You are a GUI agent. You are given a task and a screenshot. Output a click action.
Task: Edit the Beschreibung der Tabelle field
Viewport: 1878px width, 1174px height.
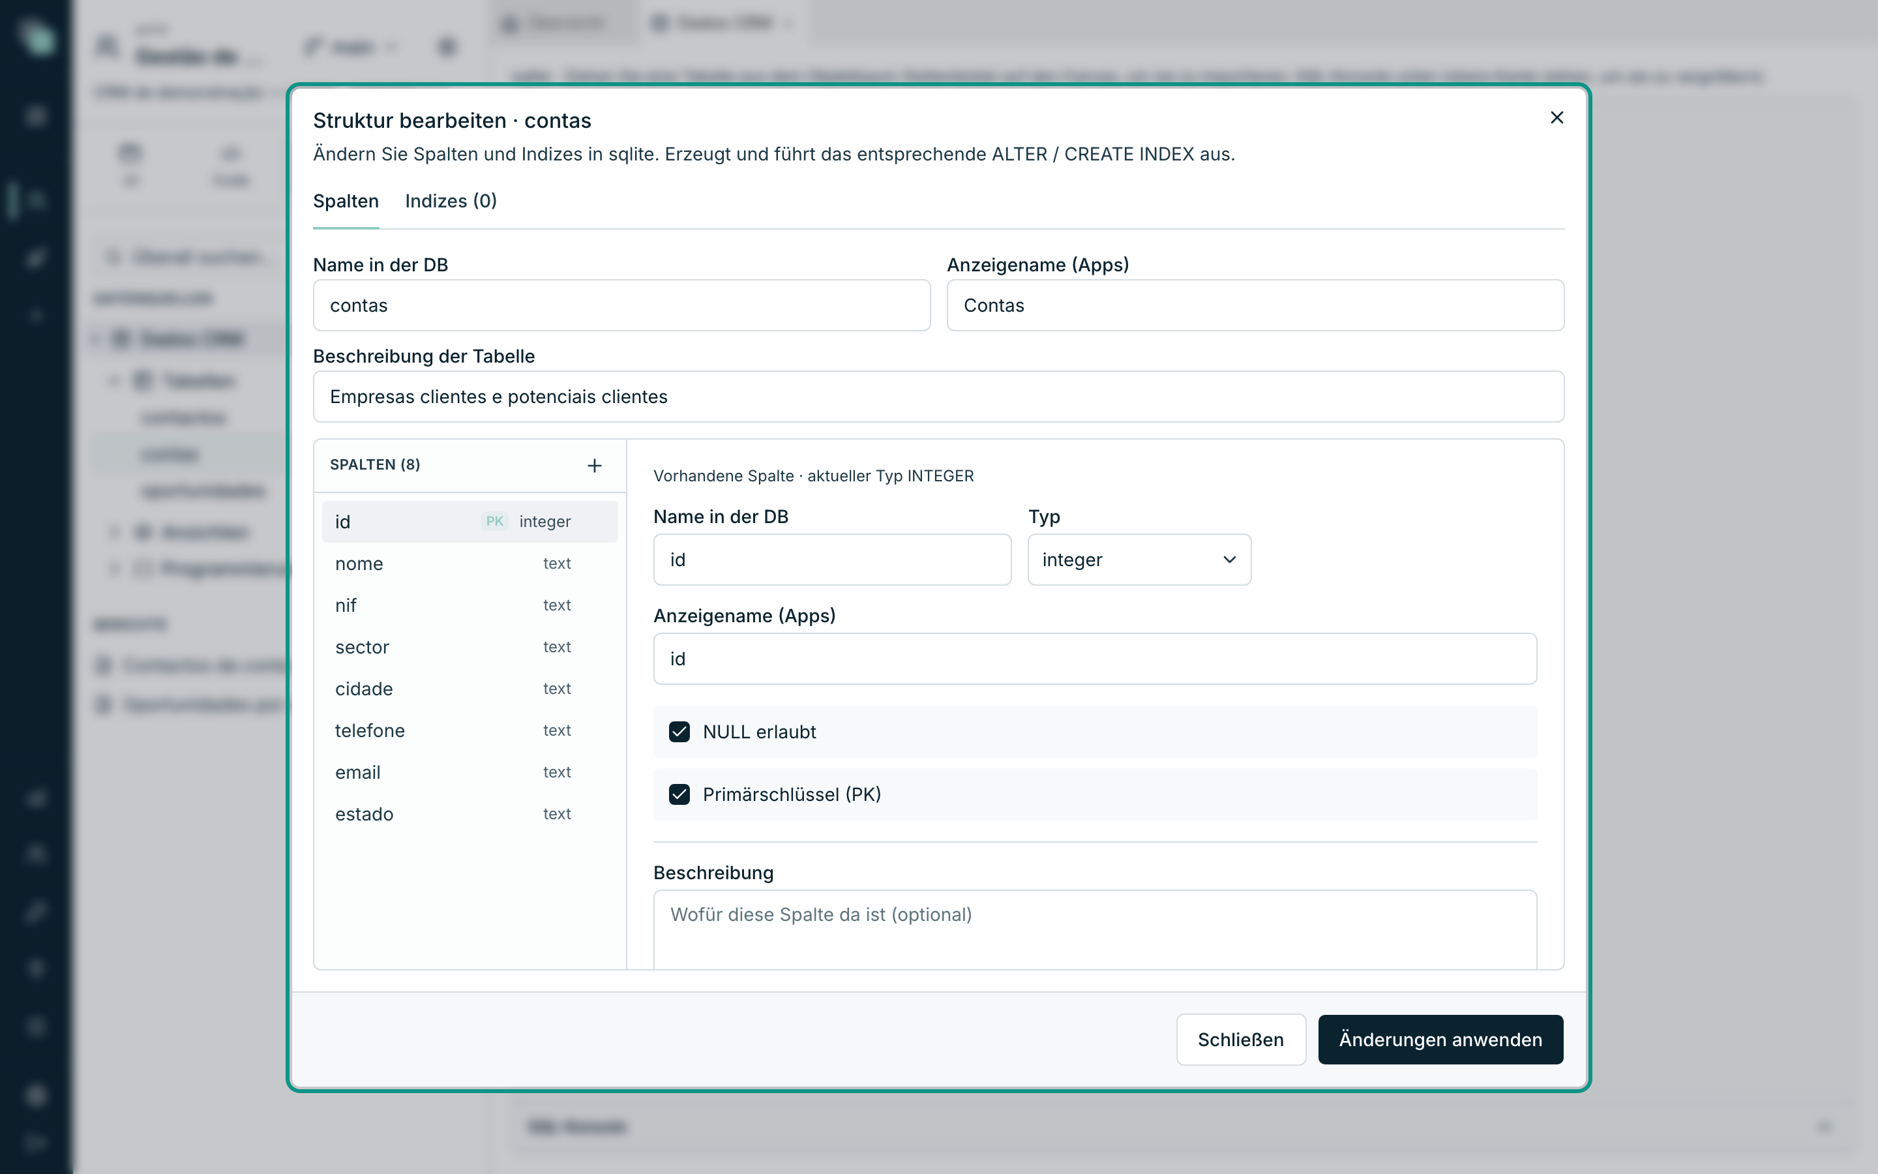point(938,397)
